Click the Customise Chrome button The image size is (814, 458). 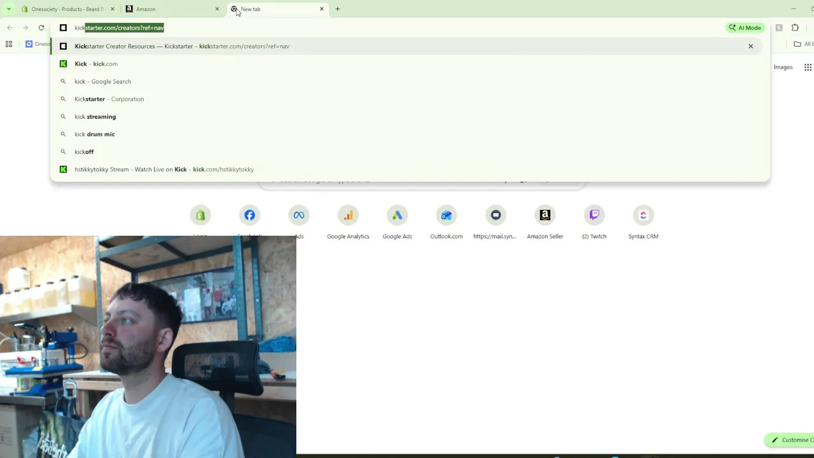coord(790,440)
